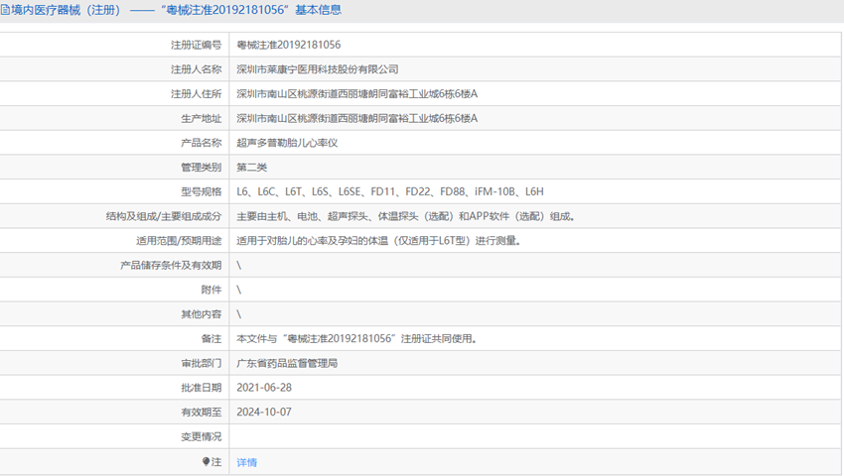This screenshot has height=476, width=844.
Task: Select remark text 本文件与…注册证共同使用
Action: click(356, 339)
